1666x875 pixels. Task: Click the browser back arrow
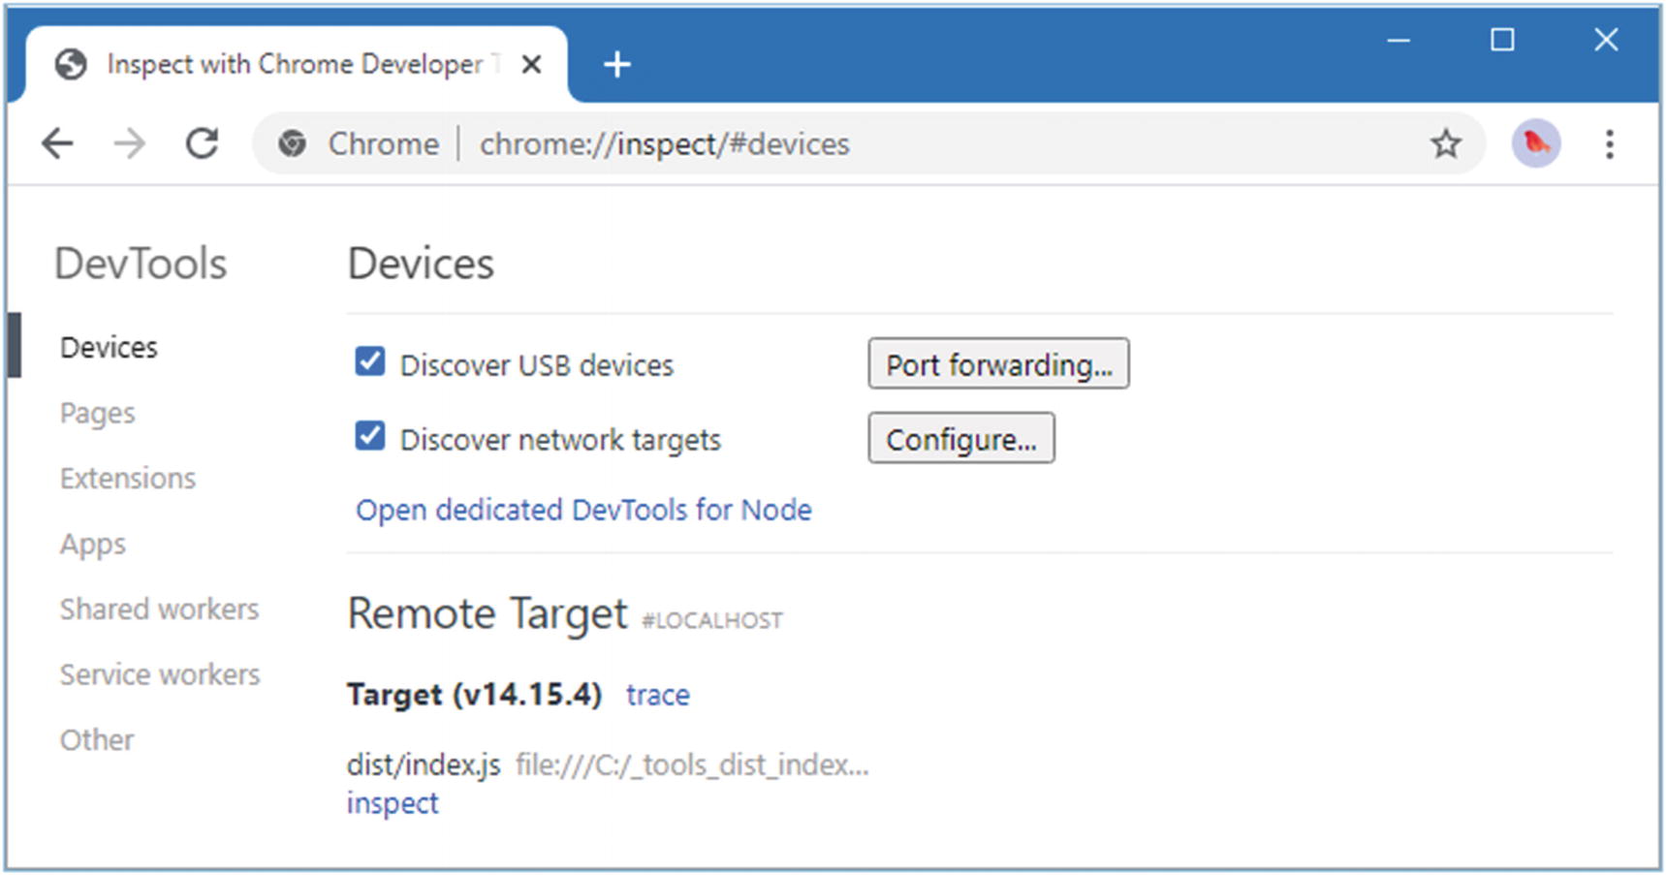pos(58,144)
